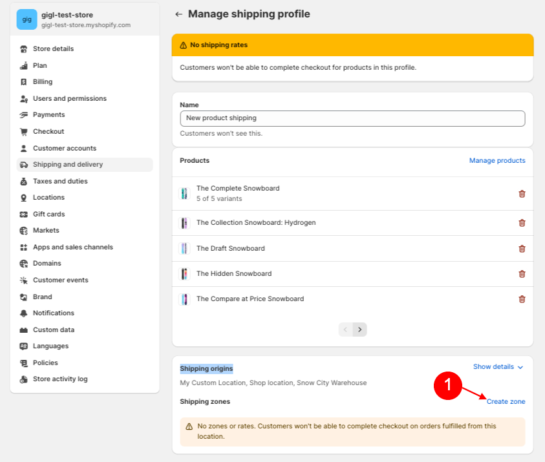Remove The Compare at Price Snowboard

click(x=522, y=299)
